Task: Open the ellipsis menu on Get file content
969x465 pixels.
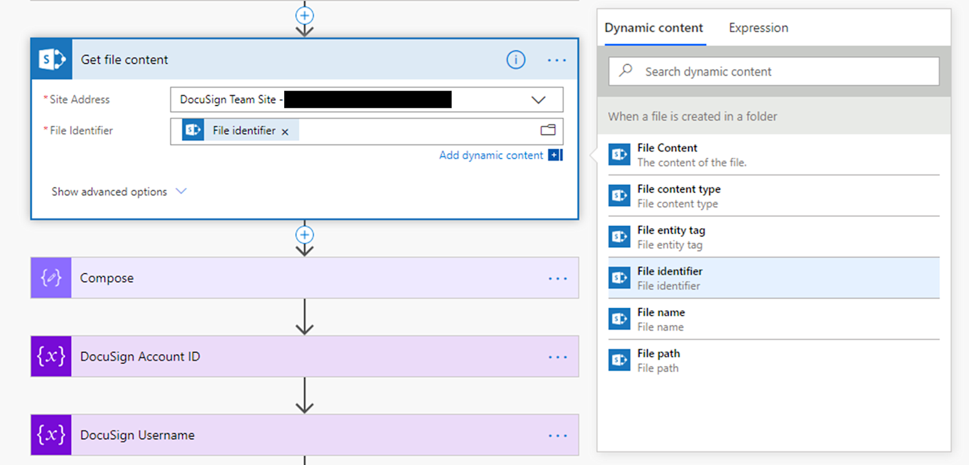Action: point(556,59)
